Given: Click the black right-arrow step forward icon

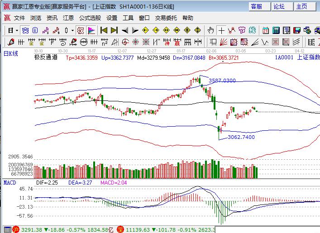Looking at the screenshot, I should pyautogui.click(x=134, y=31).
